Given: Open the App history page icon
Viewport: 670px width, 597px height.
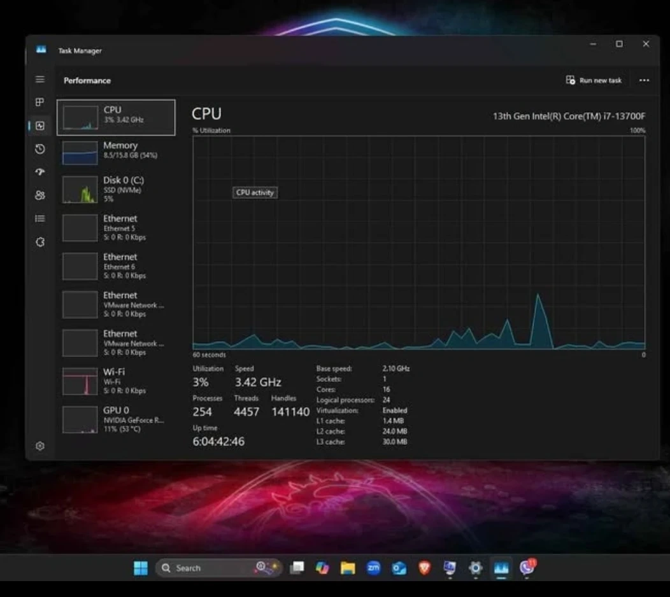Looking at the screenshot, I should tap(39, 149).
